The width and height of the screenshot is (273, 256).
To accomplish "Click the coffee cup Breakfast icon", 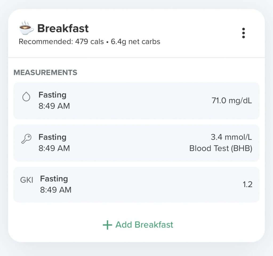I will click(26, 28).
